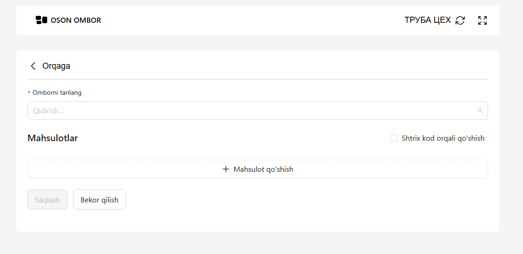This screenshot has height=254, width=523.
Task: Click the OSON OMBOR logo icon
Action: coord(41,20)
